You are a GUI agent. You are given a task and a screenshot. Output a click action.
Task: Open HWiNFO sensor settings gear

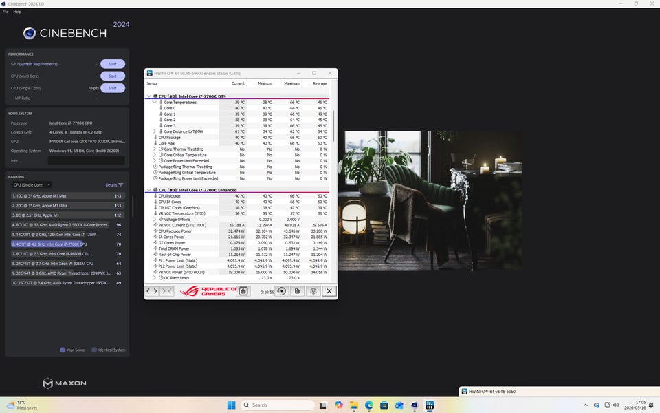pos(313,290)
